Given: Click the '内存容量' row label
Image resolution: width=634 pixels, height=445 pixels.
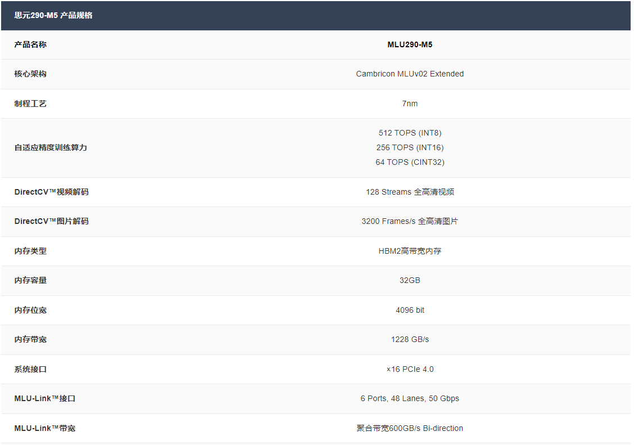Looking at the screenshot, I should pyautogui.click(x=30, y=280).
